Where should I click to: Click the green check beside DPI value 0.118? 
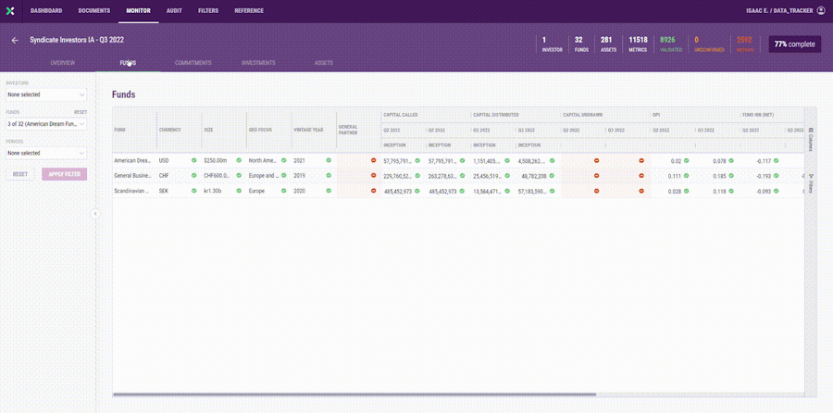pyautogui.click(x=731, y=191)
